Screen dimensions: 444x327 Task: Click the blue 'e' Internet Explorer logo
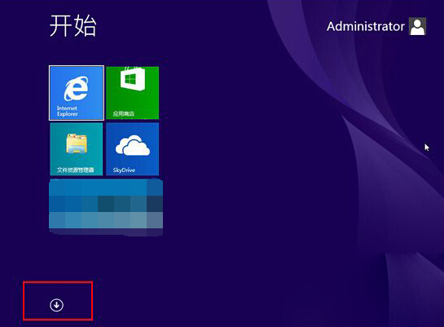click(x=76, y=88)
